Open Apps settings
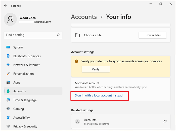Screen dimensions: 176x131 [33, 82]
